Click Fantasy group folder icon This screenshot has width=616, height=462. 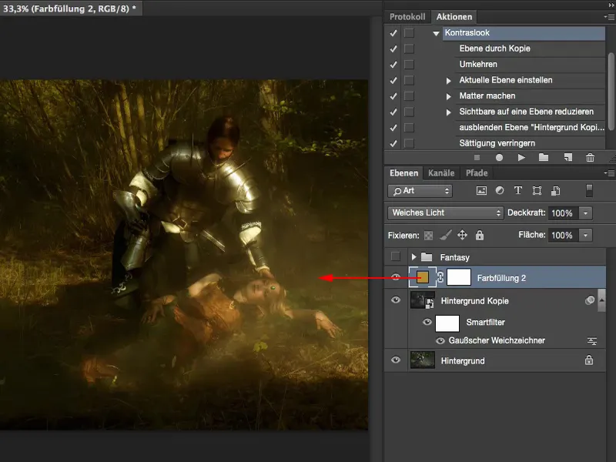(x=427, y=257)
